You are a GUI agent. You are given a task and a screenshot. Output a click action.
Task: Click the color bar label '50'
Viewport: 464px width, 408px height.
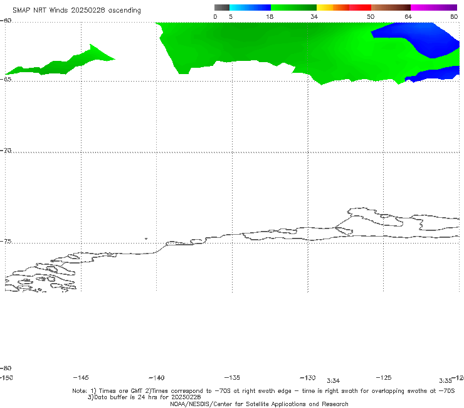(x=371, y=16)
